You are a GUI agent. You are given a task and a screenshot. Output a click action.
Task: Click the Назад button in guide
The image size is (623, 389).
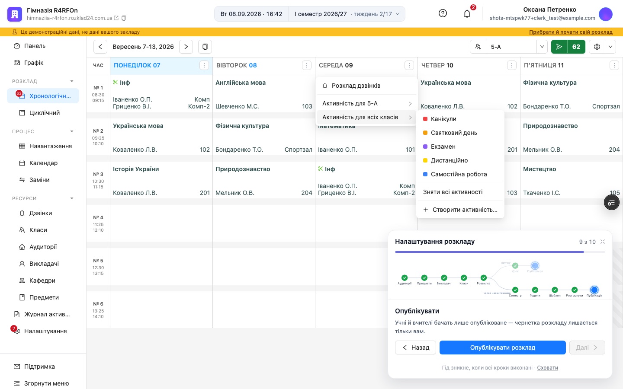click(415, 348)
